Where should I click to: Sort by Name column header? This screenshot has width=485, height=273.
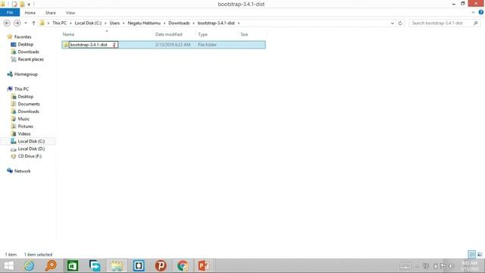click(x=69, y=34)
